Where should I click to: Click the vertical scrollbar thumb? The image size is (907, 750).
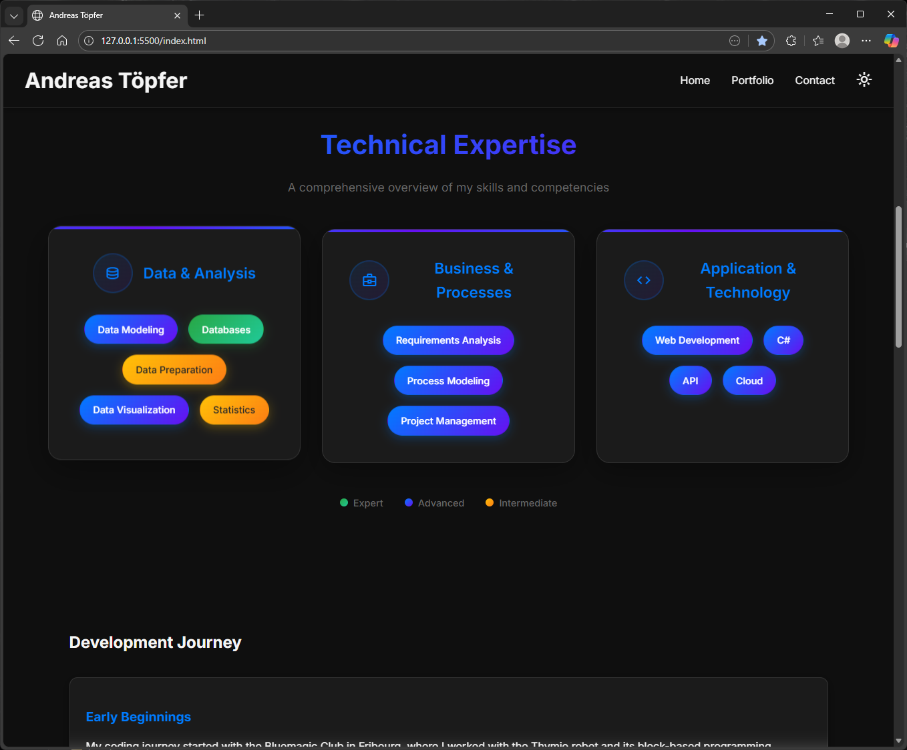(898, 277)
